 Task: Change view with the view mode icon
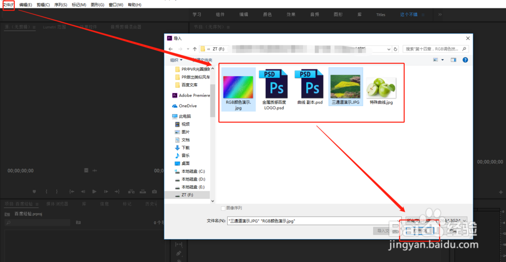(435, 60)
